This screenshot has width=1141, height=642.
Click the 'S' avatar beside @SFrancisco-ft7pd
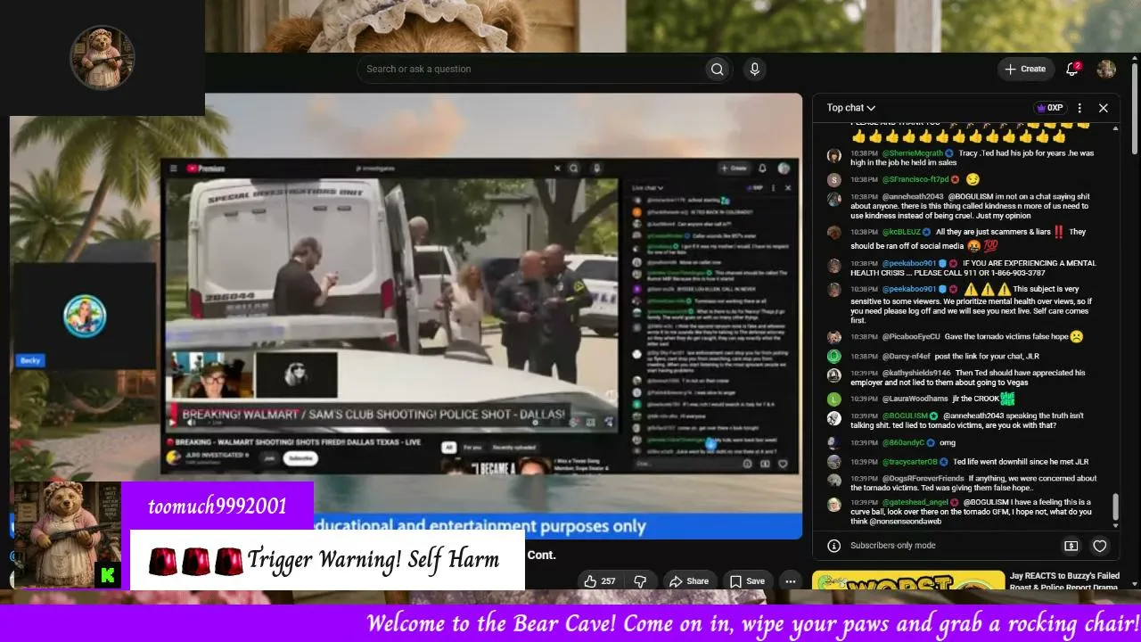(x=833, y=180)
